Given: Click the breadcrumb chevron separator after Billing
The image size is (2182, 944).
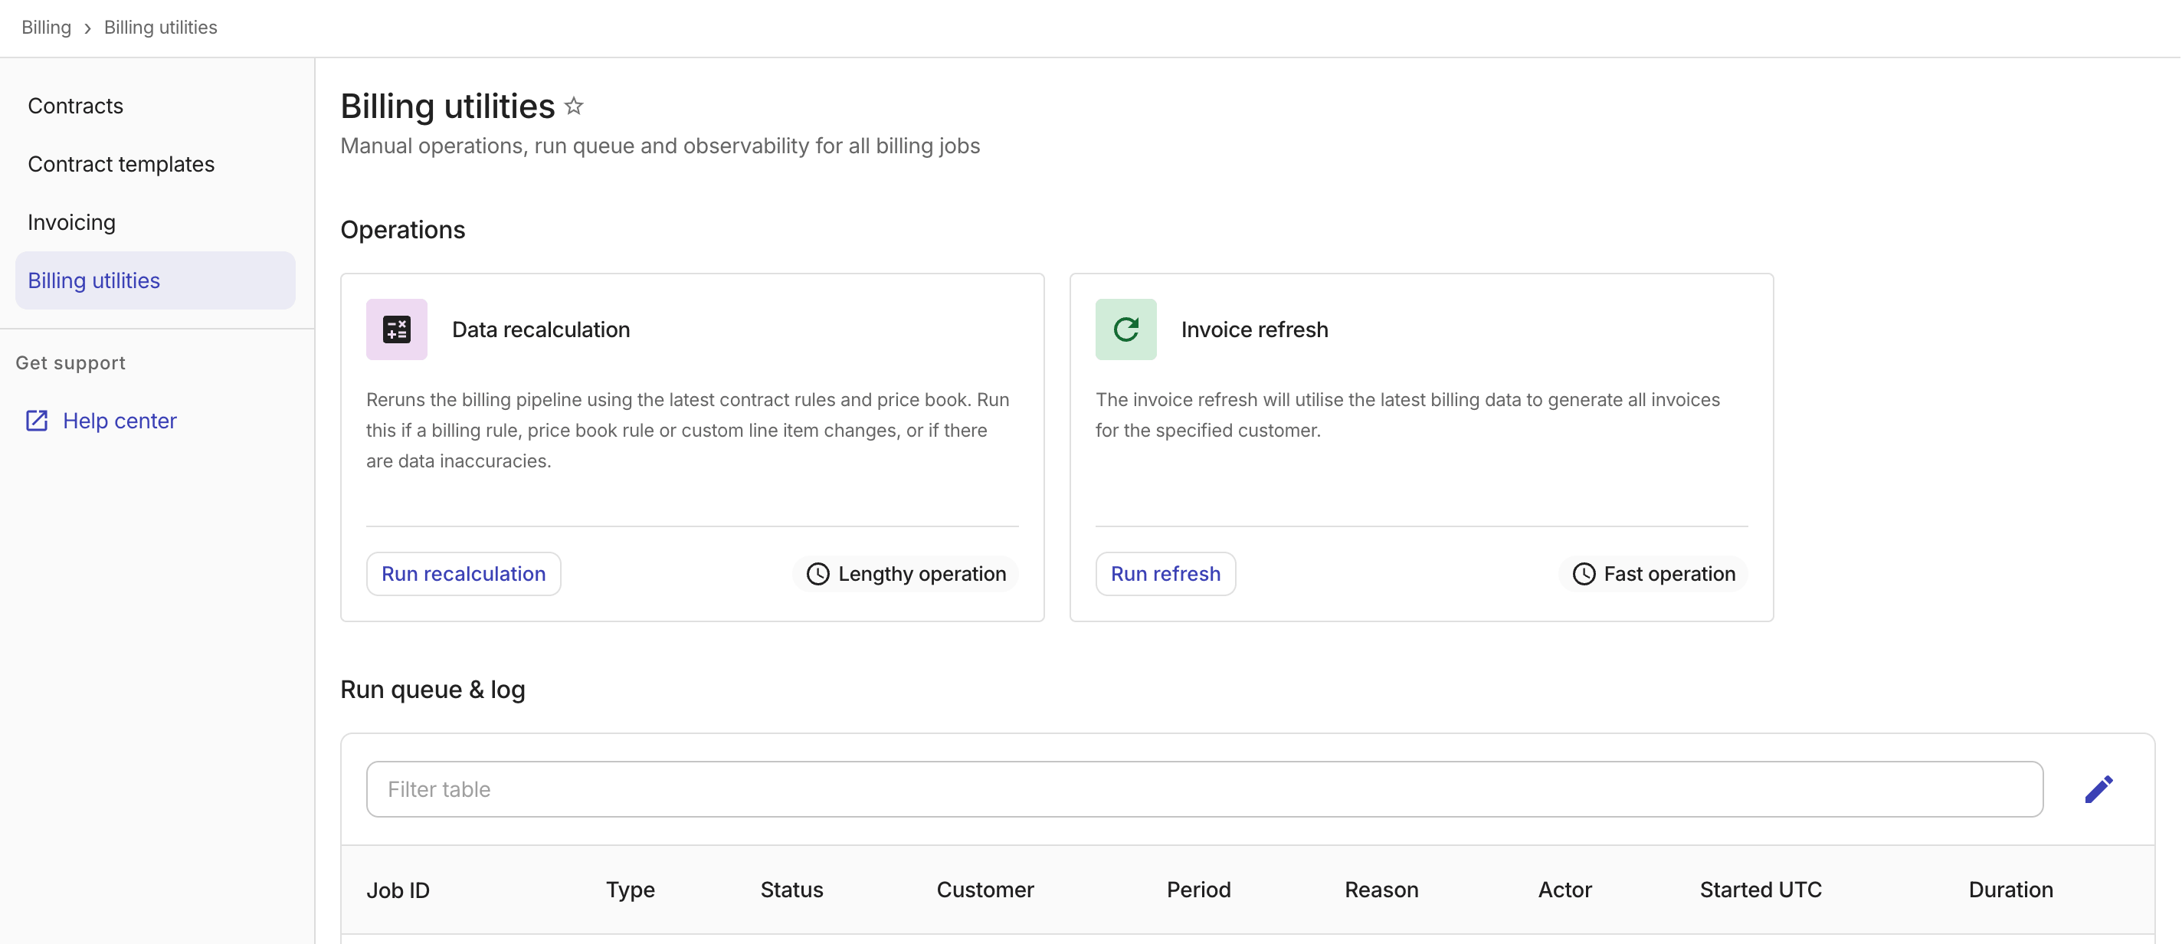Looking at the screenshot, I should (87, 28).
